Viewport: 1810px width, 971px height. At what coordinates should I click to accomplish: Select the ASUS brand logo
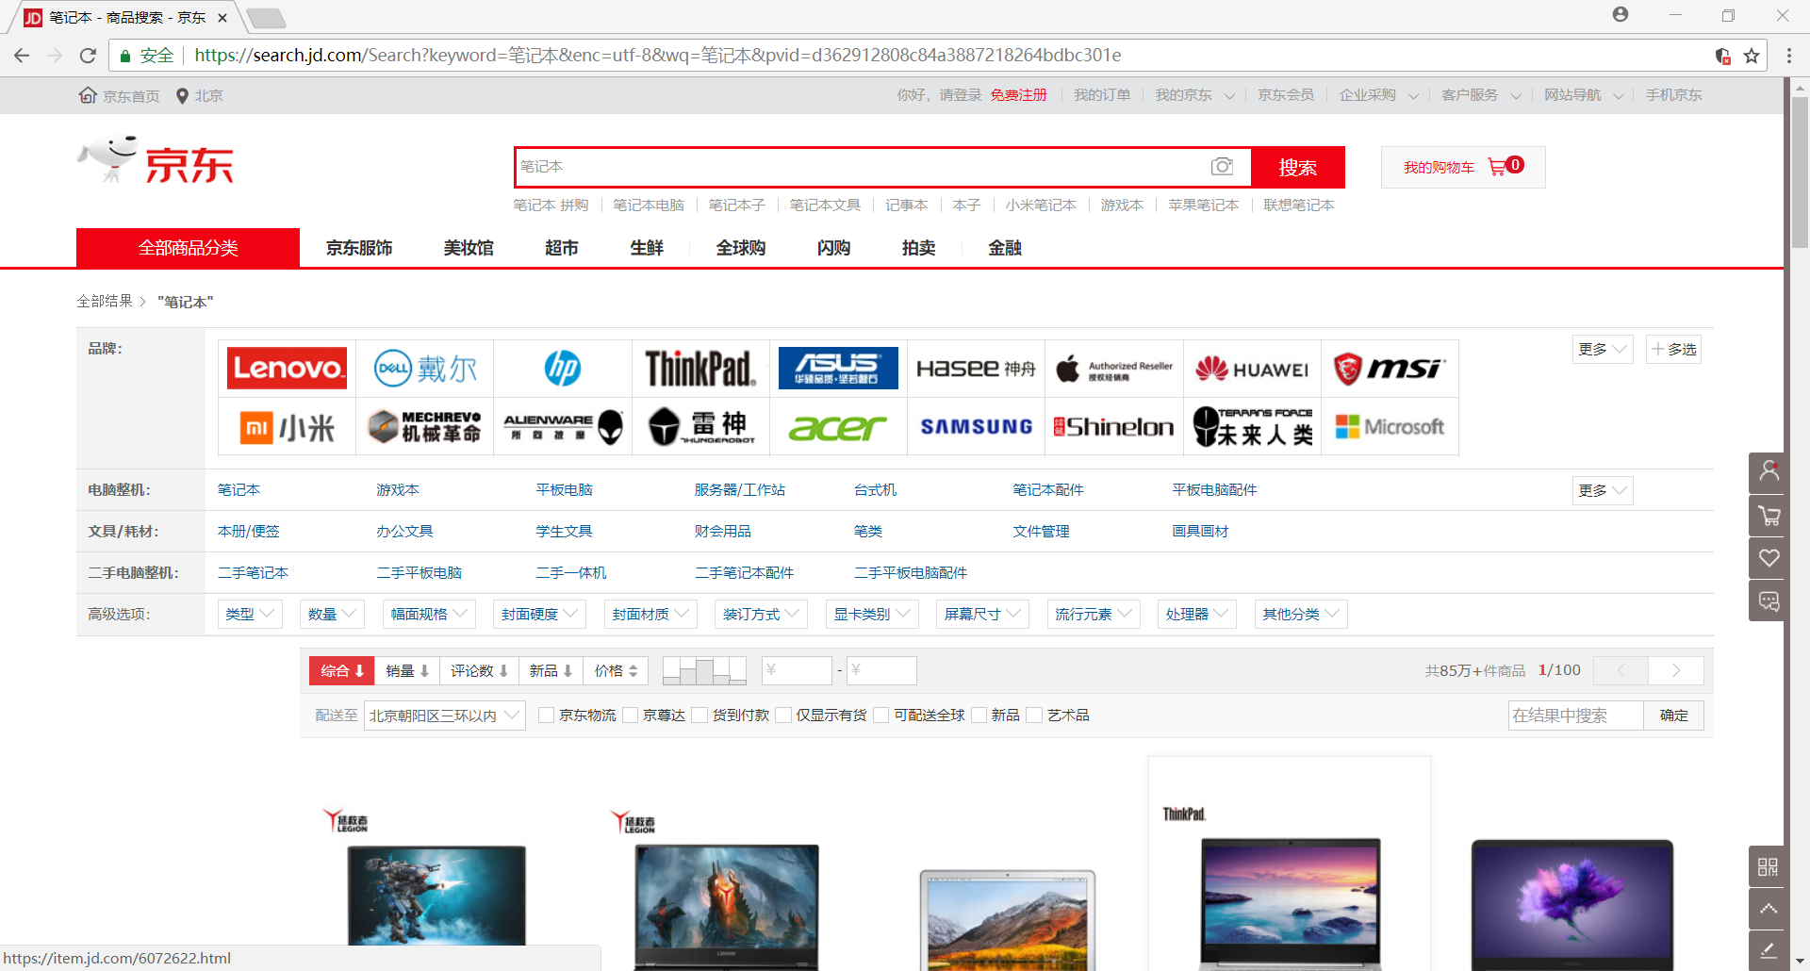pos(838,369)
